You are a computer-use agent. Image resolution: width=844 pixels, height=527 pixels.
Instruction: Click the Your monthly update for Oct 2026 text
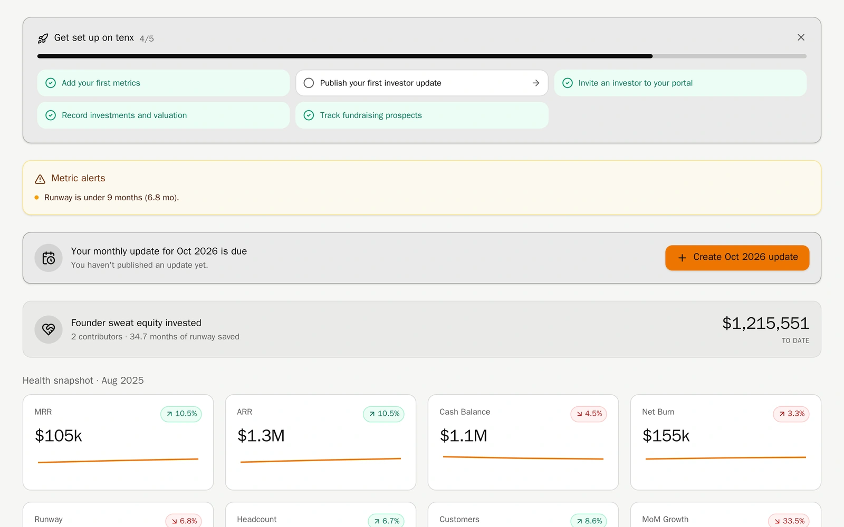click(x=159, y=251)
